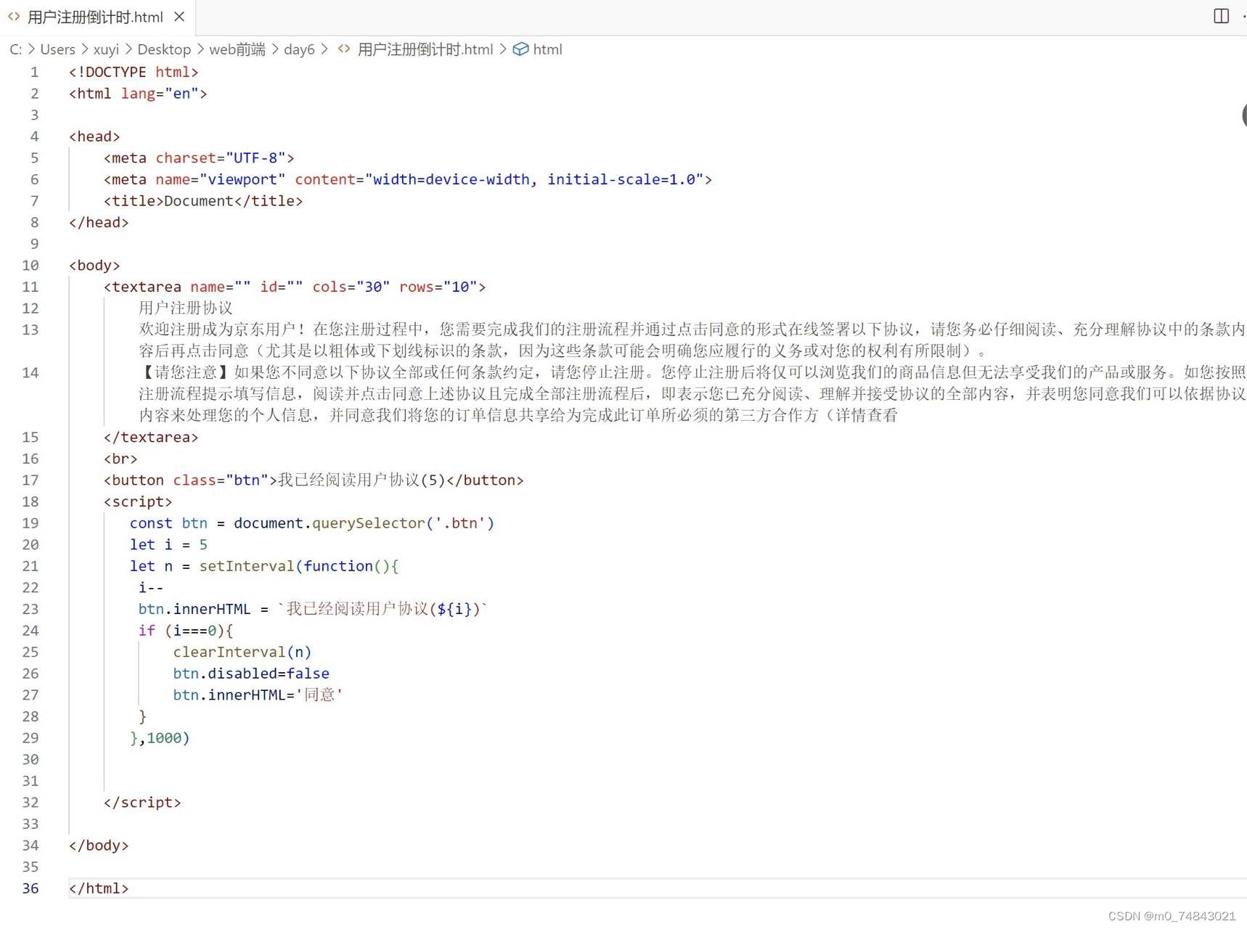Open the C: breadcrumb segment
Image resolution: width=1247 pixels, height=929 pixels.
[x=15, y=49]
